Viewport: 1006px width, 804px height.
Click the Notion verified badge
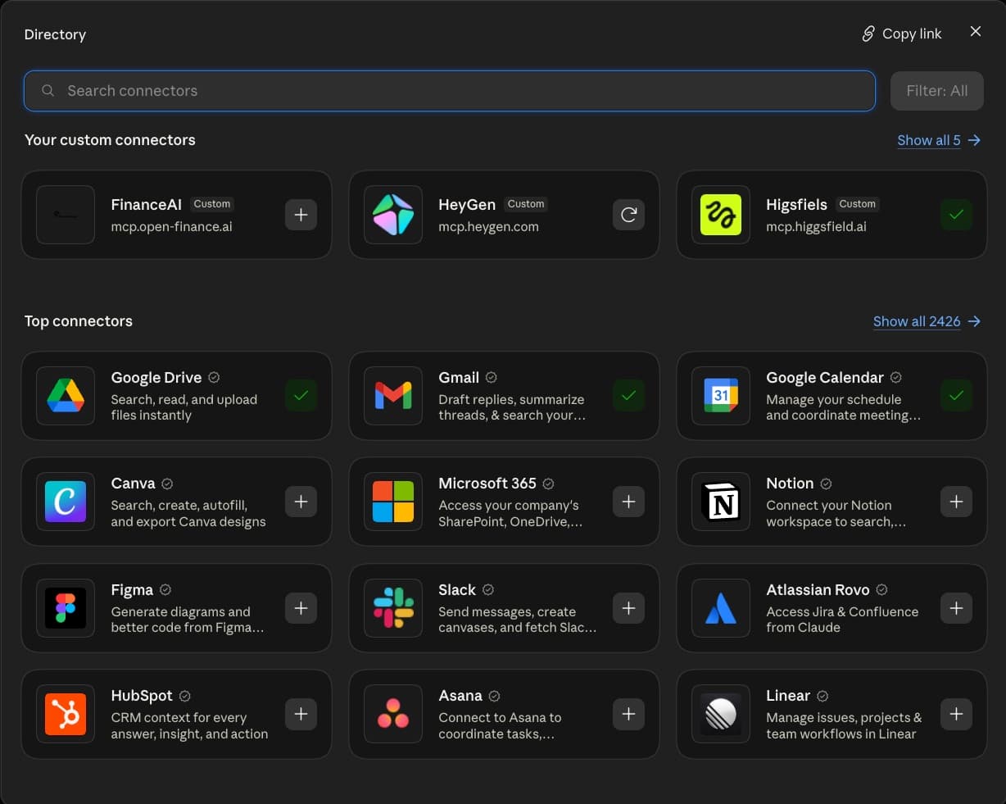tap(826, 484)
